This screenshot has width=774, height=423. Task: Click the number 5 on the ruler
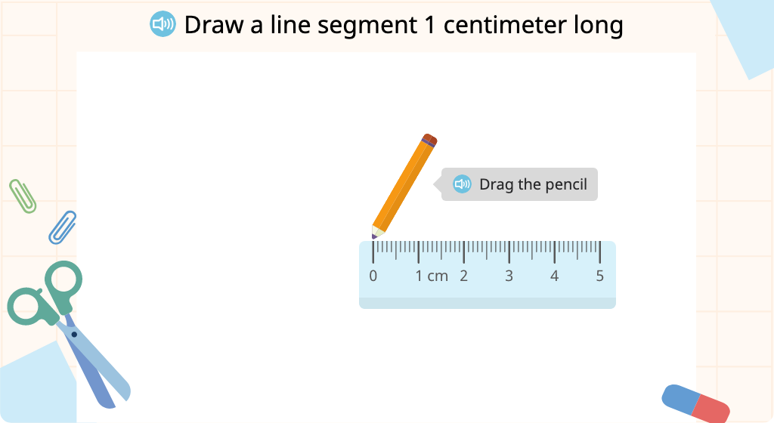pyautogui.click(x=599, y=276)
